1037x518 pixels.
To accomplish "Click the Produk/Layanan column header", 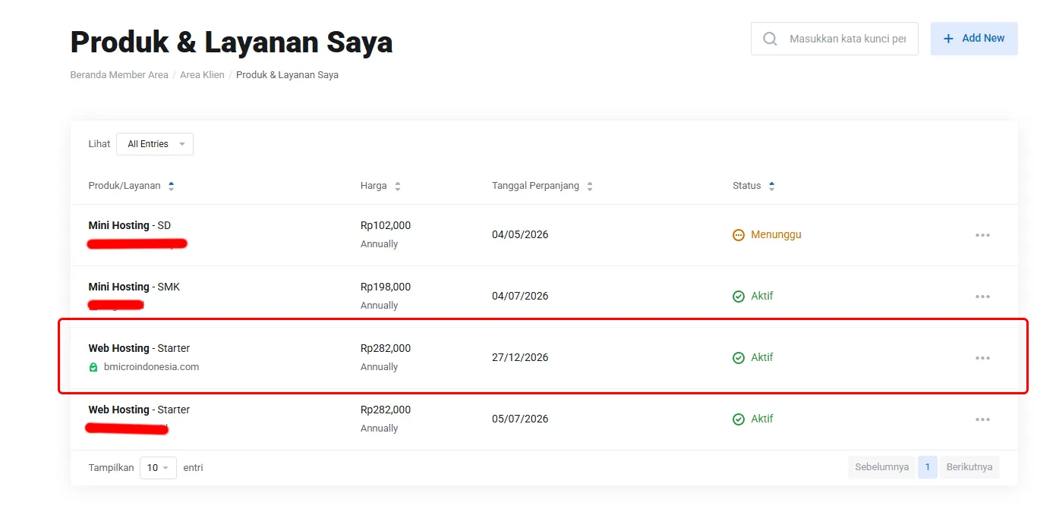I will click(x=125, y=186).
